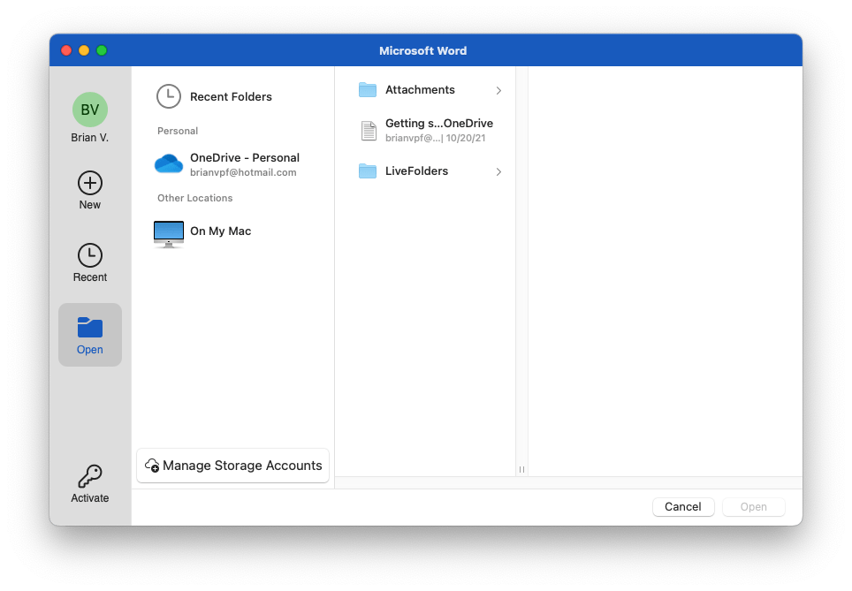Select the Getting started document icon
Image resolution: width=852 pixels, height=591 pixels.
pos(369,130)
